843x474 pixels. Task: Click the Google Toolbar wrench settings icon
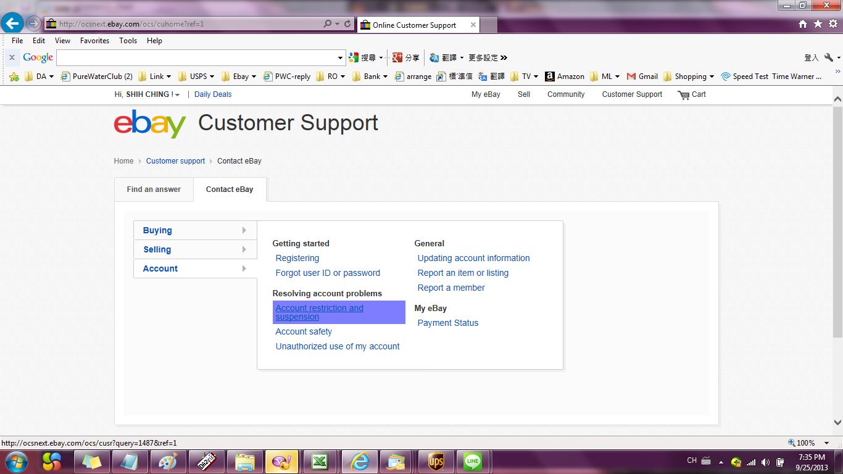tap(829, 57)
